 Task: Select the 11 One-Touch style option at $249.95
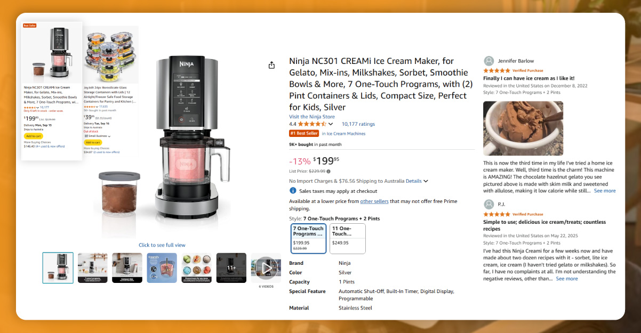pos(348,238)
